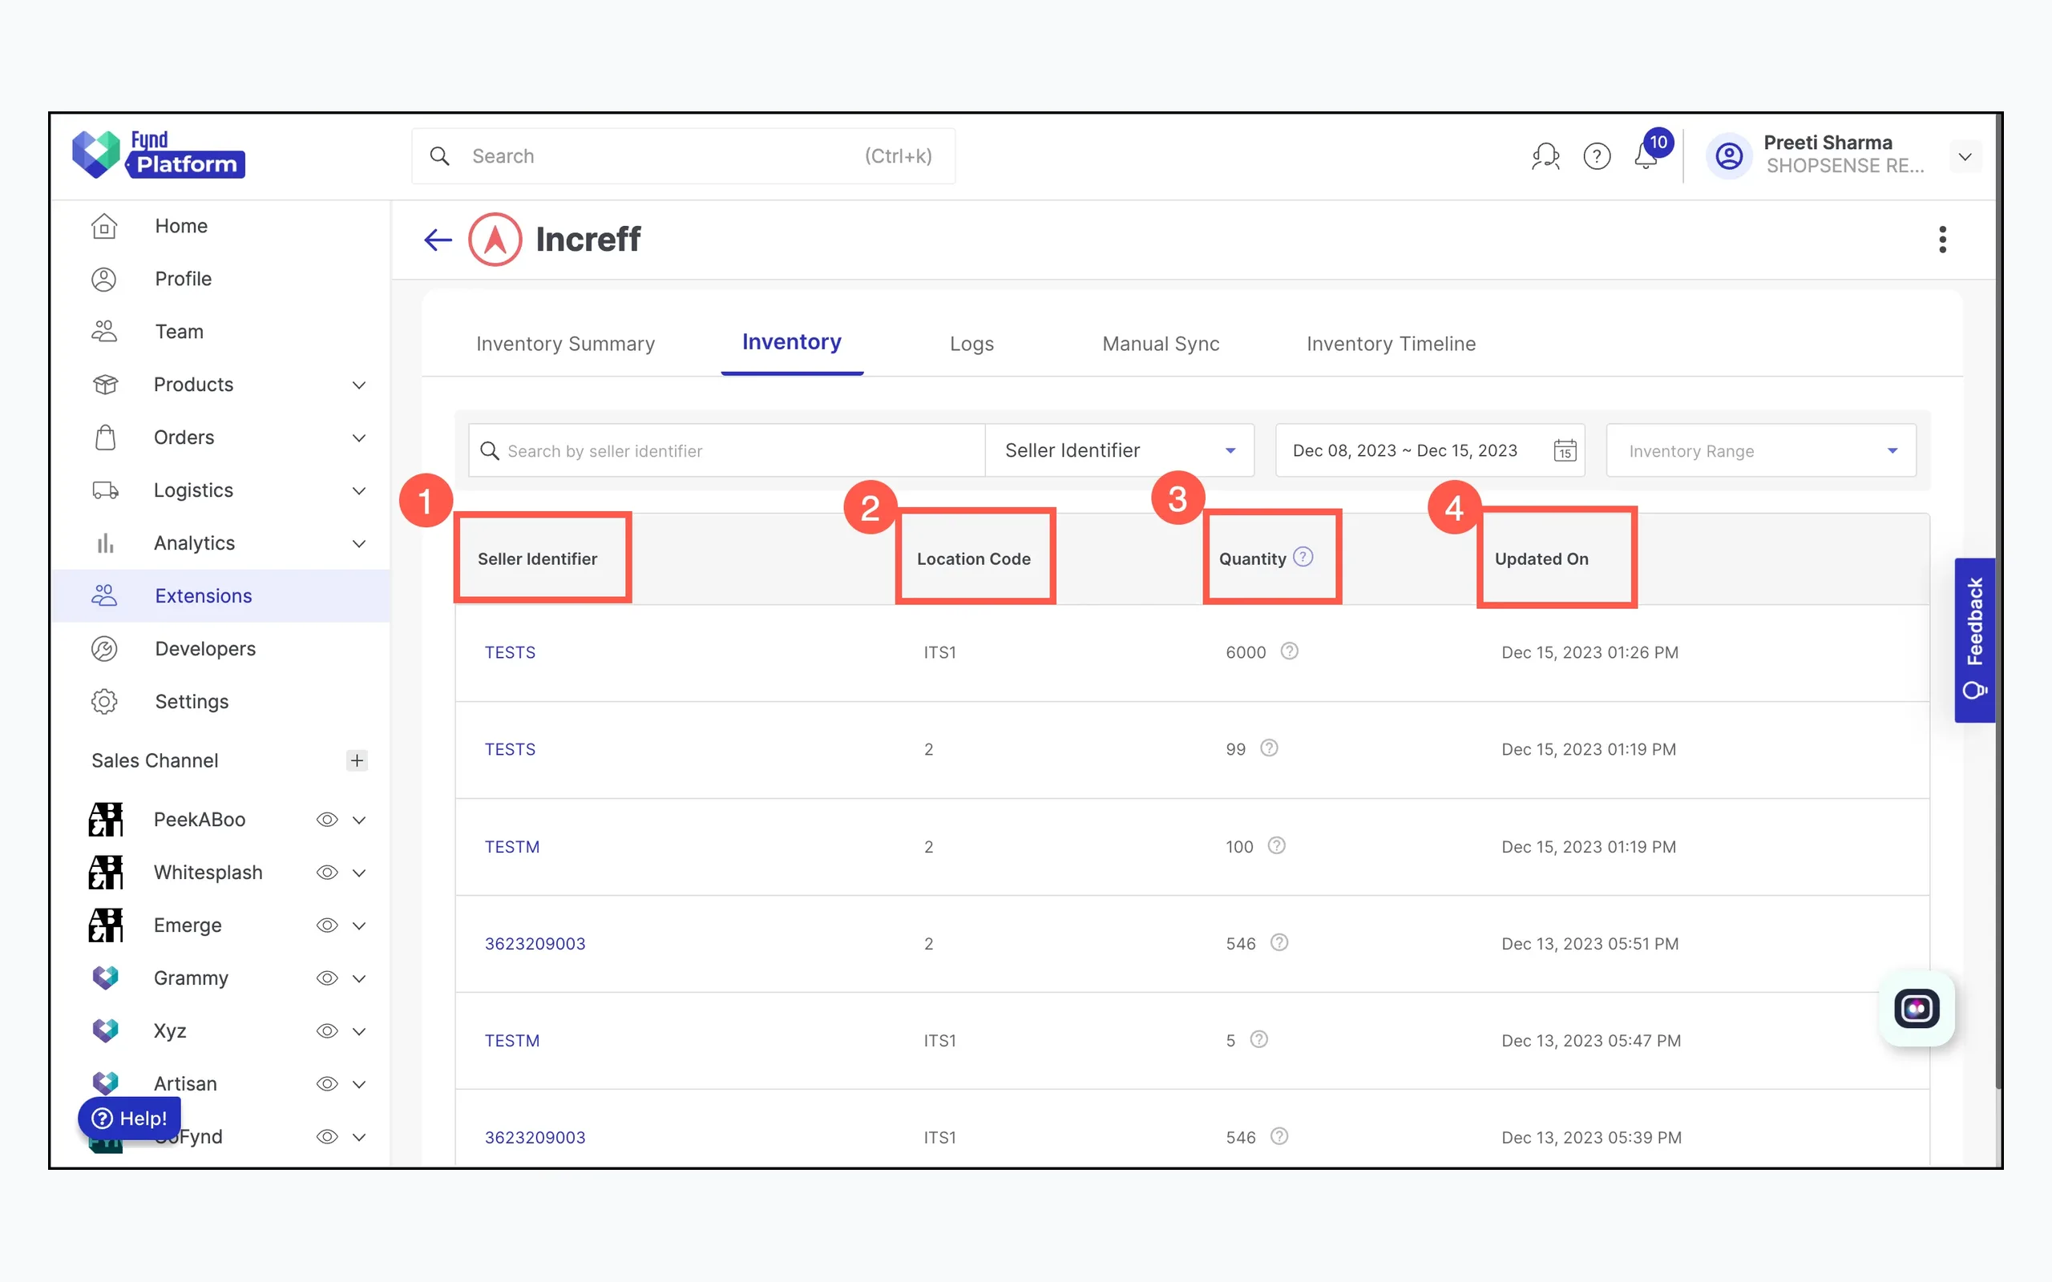Open the Dec 08 – Dec 15, 2023 date range
This screenshot has width=2052, height=1282.
click(1430, 450)
